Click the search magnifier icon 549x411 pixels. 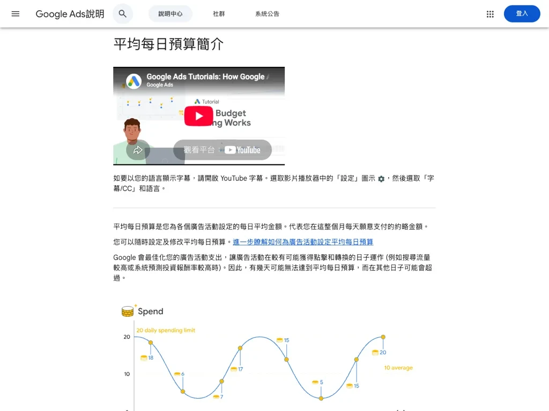point(123,13)
